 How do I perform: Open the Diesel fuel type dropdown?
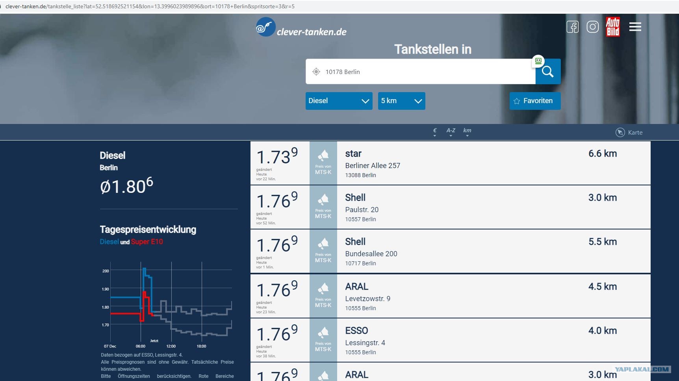(x=339, y=101)
